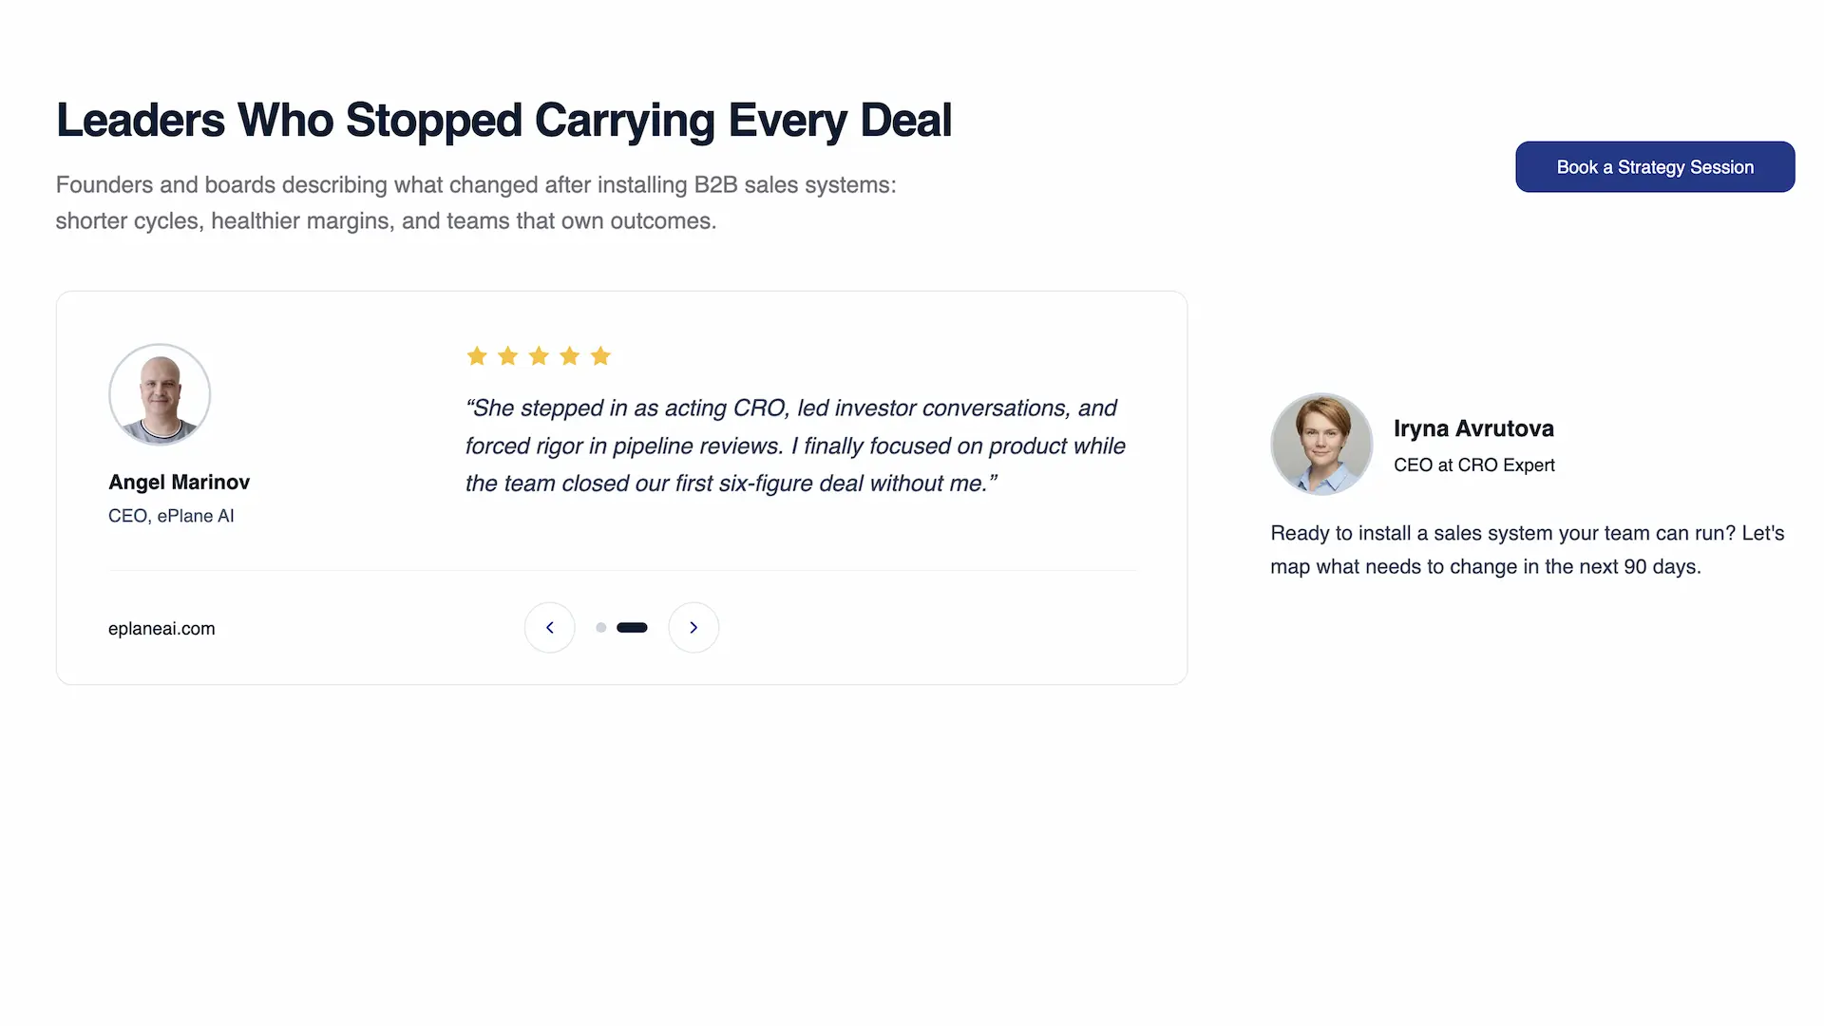
Task: Select the first carousel indicator dot
Action: coord(600,627)
